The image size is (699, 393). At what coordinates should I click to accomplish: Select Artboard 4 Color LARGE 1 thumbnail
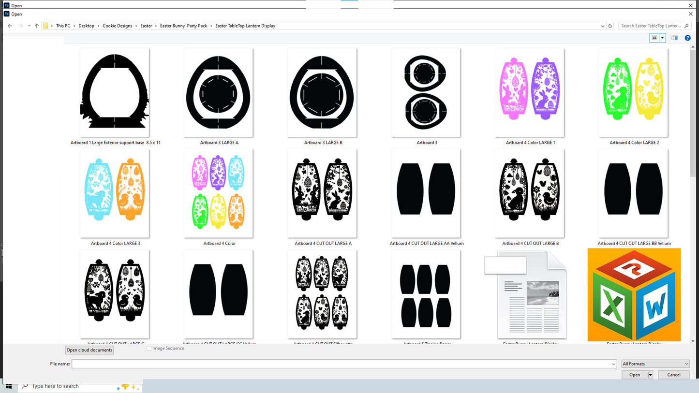530,92
